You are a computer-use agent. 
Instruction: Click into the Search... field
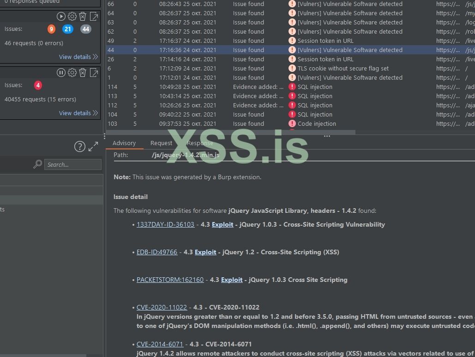coord(73,164)
